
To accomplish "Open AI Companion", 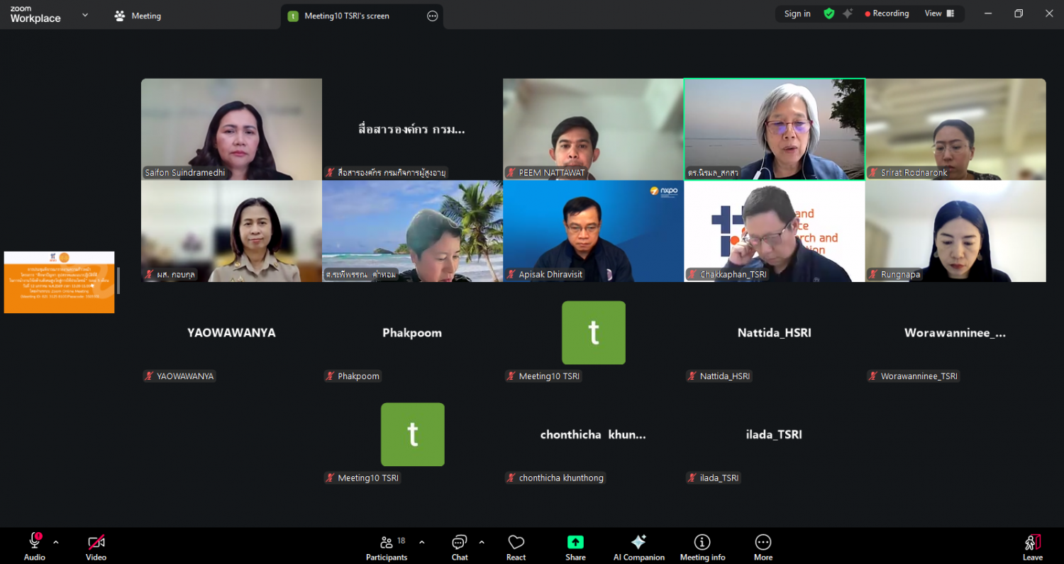I will pos(638,547).
